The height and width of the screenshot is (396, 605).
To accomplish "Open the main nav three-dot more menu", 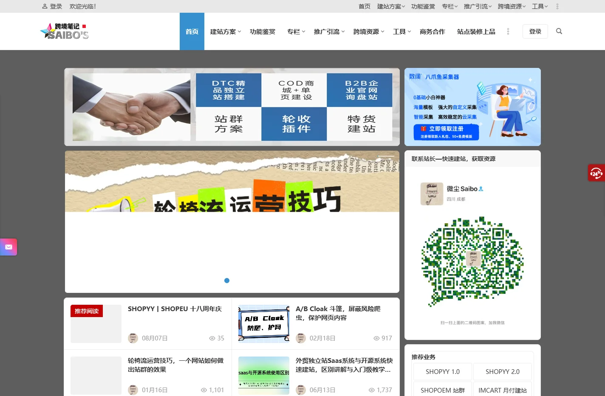I will pyautogui.click(x=508, y=31).
